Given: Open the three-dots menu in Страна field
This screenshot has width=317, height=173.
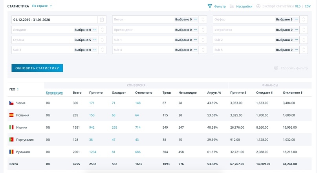Looking at the screenshot, I should click(95, 40).
